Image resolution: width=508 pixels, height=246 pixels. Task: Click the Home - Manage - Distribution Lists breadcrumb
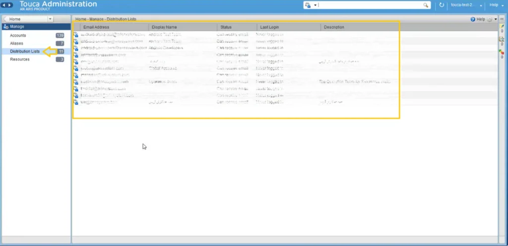click(x=106, y=19)
